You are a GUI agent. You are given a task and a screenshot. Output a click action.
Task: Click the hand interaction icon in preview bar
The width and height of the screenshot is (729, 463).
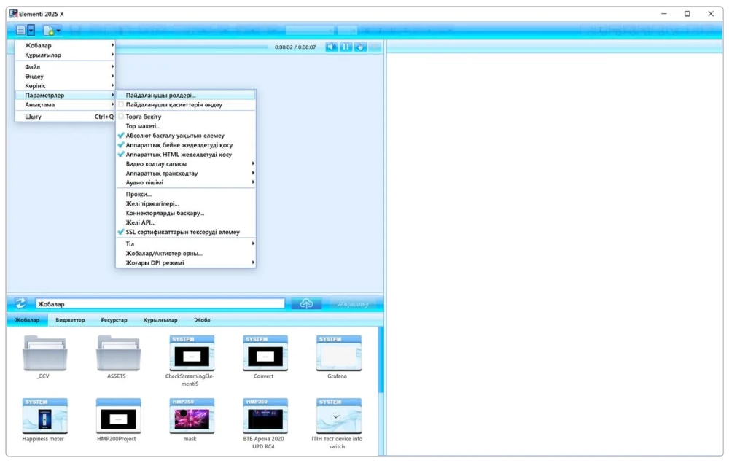tap(360, 47)
